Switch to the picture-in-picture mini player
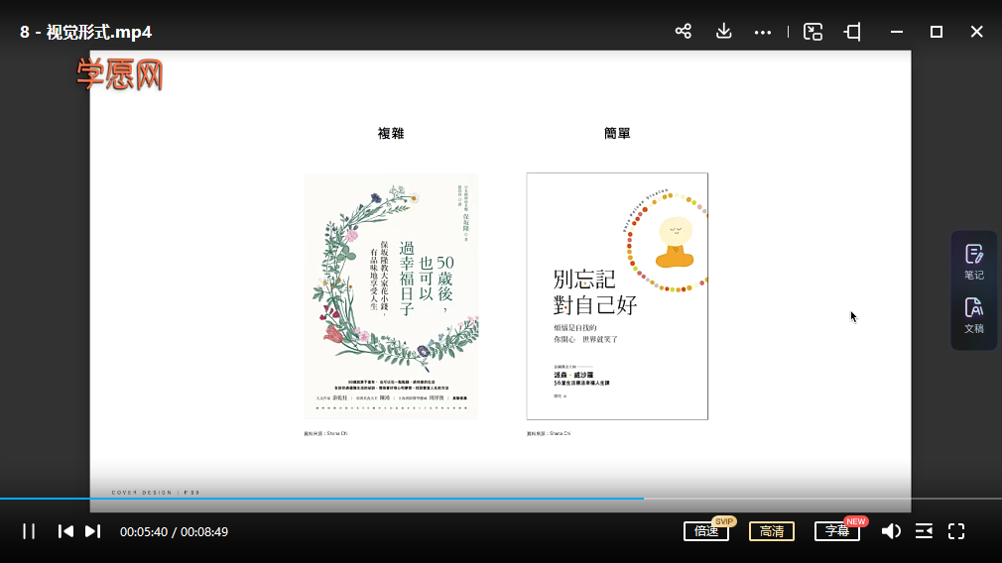 813,32
